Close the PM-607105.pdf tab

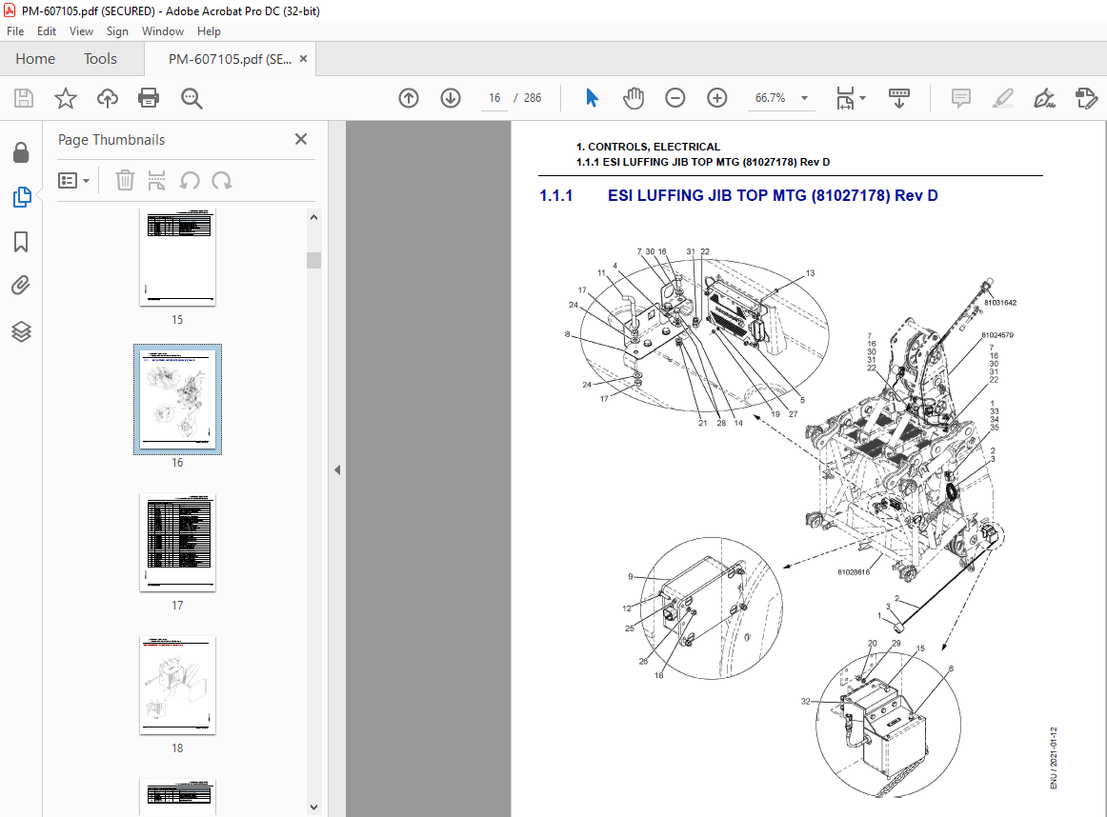coord(304,58)
